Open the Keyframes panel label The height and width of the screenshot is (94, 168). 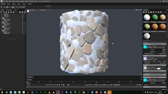[x=30, y=77]
